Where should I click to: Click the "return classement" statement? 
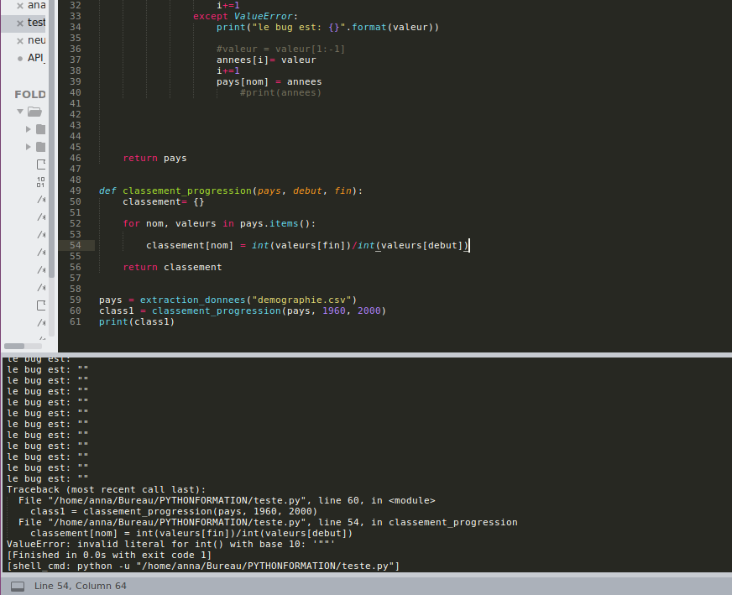[x=172, y=267]
